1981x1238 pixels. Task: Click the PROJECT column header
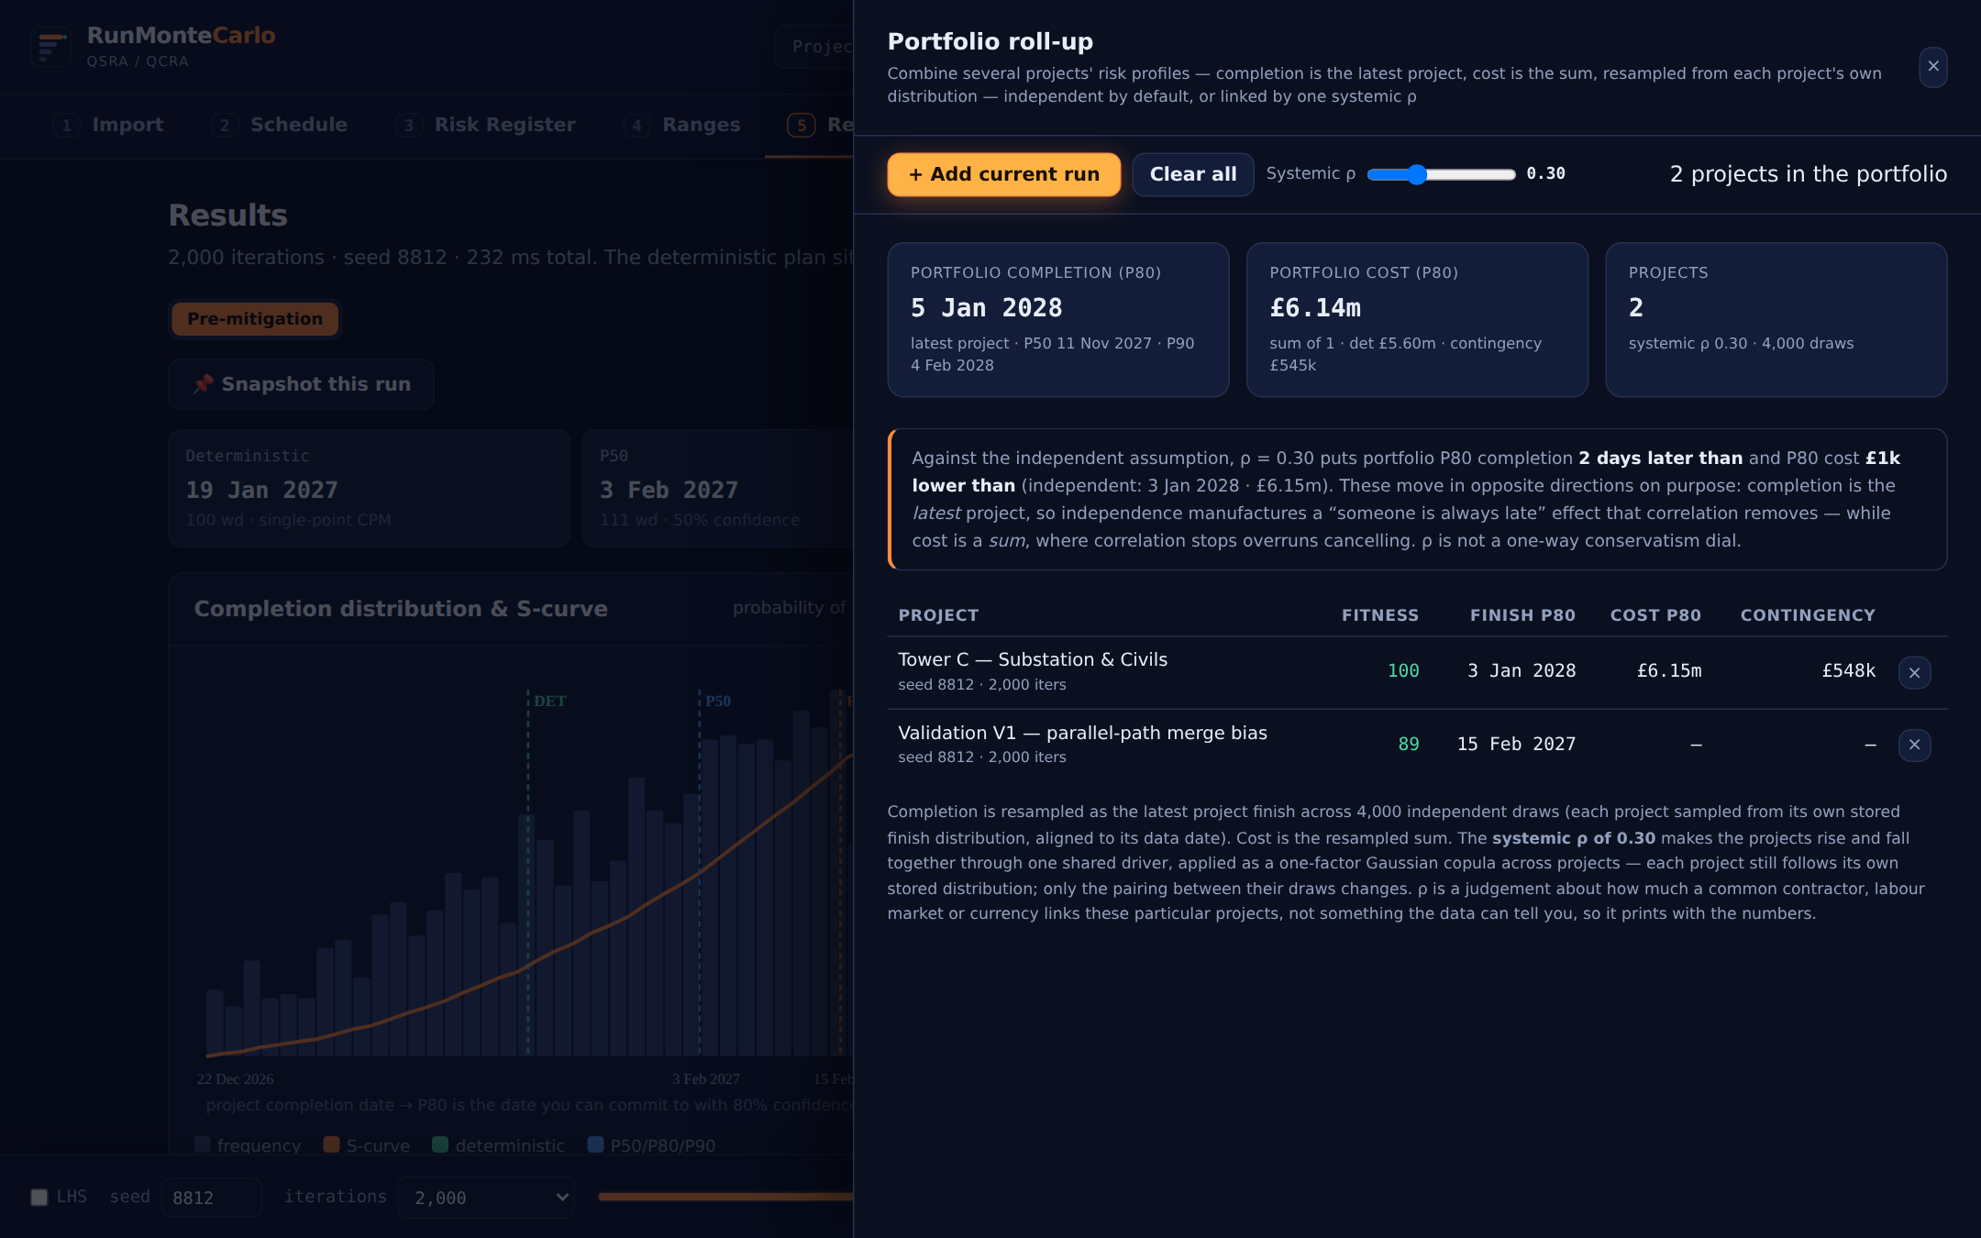click(938, 615)
